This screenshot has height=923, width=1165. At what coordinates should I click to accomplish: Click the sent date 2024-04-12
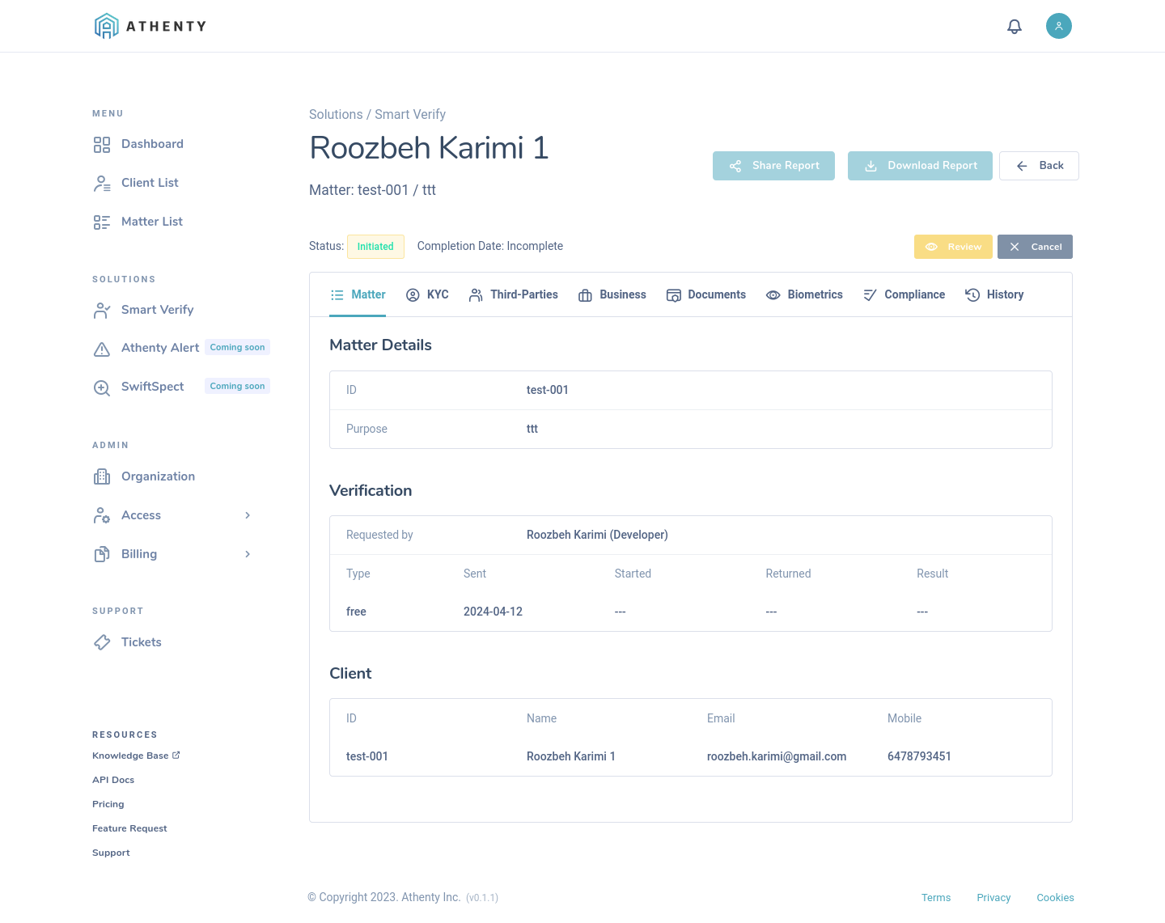(493, 612)
